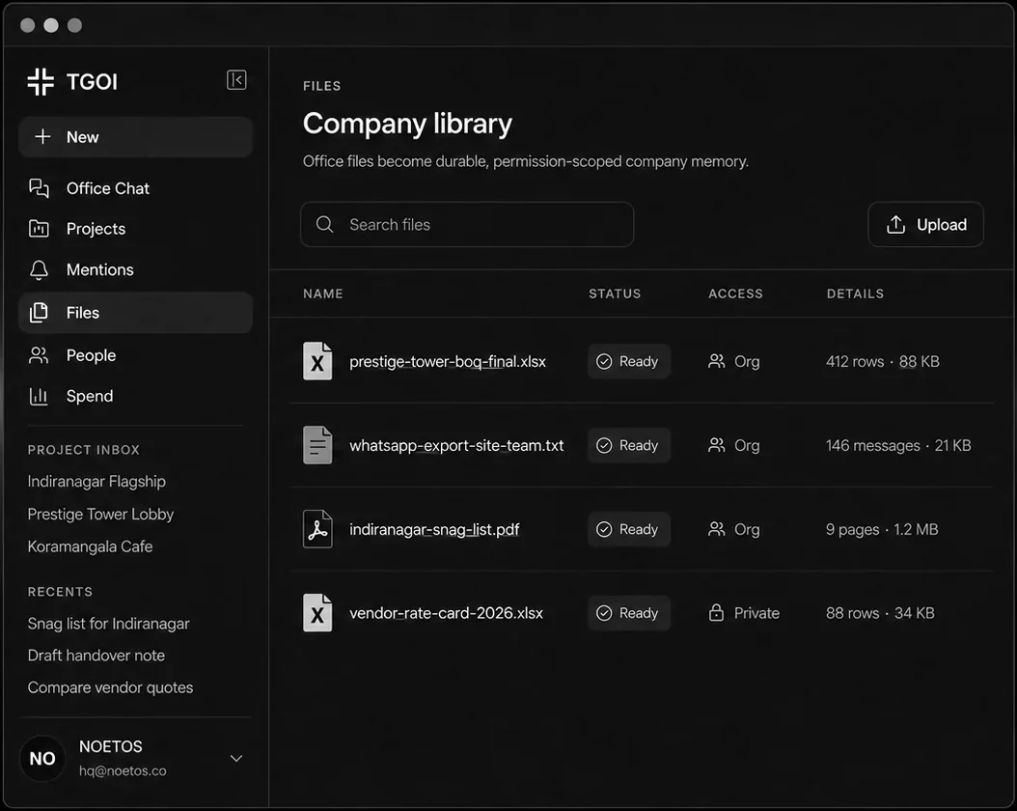
Task: Open Mentions in the sidebar
Action: click(x=135, y=270)
